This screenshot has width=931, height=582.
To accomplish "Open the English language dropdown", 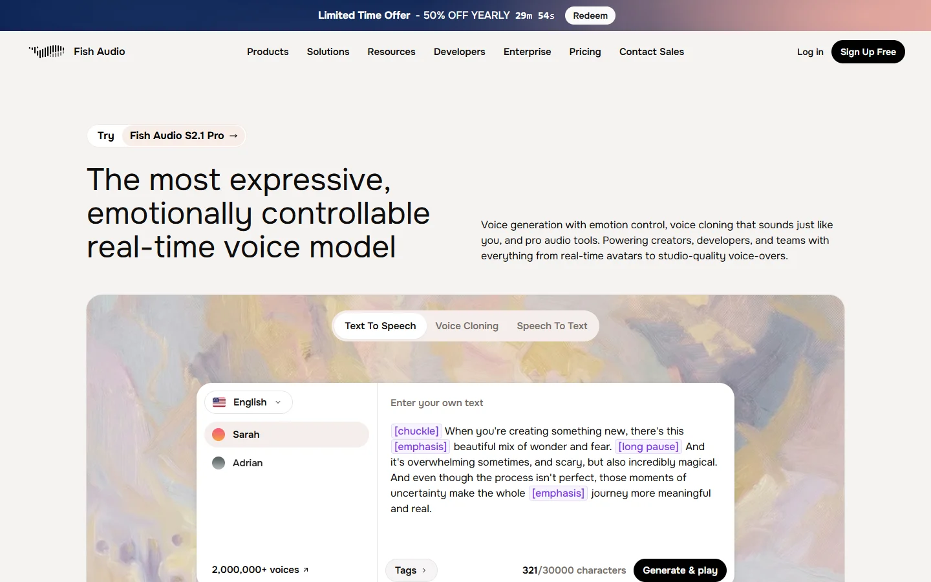I will tap(248, 402).
